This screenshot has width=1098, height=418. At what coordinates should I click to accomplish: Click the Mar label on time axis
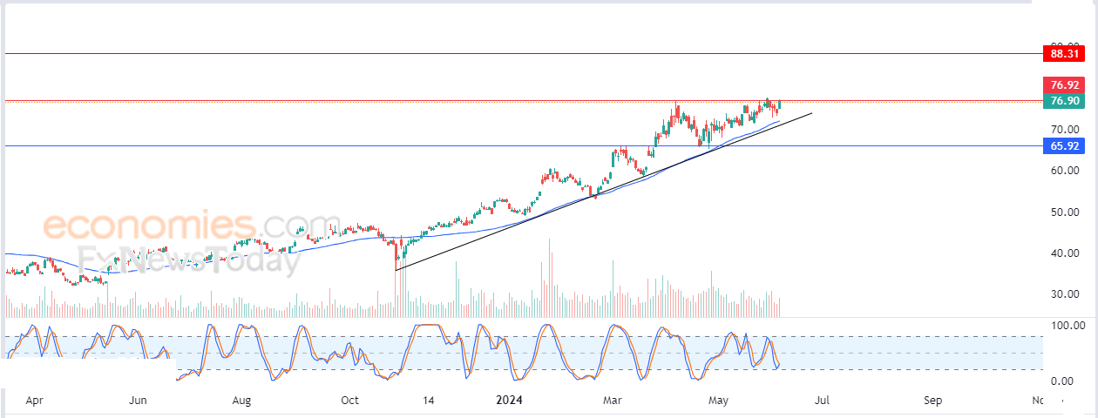click(613, 401)
